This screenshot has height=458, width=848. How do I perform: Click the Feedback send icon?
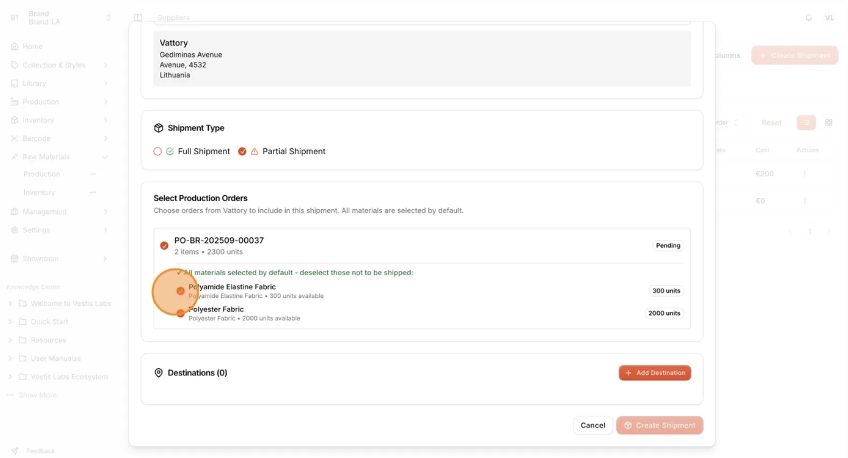[15, 451]
